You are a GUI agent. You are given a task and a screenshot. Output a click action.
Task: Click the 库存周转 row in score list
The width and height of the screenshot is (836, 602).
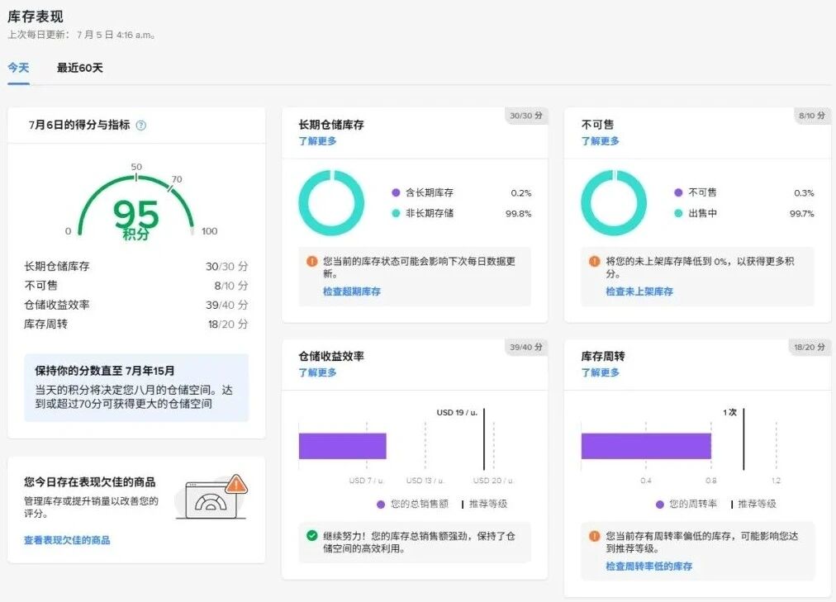[x=136, y=324]
